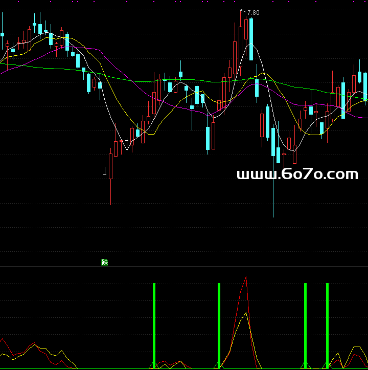Viewport: 368px width, 370px height.
Task: Click the red candle with long lower shadow
Action: point(111,166)
